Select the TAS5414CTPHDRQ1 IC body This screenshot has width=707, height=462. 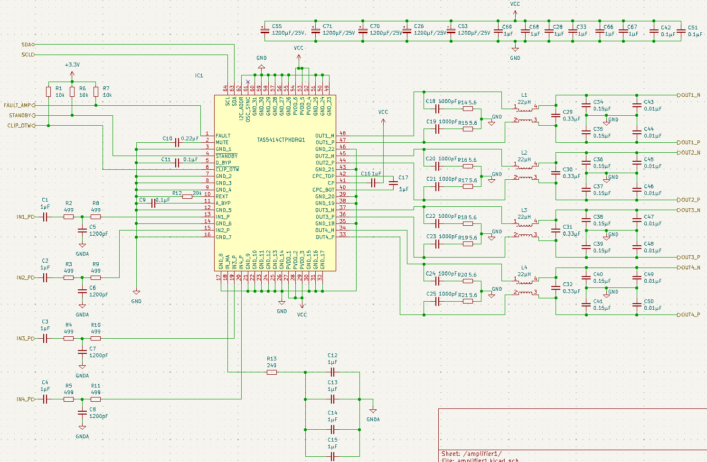point(275,183)
